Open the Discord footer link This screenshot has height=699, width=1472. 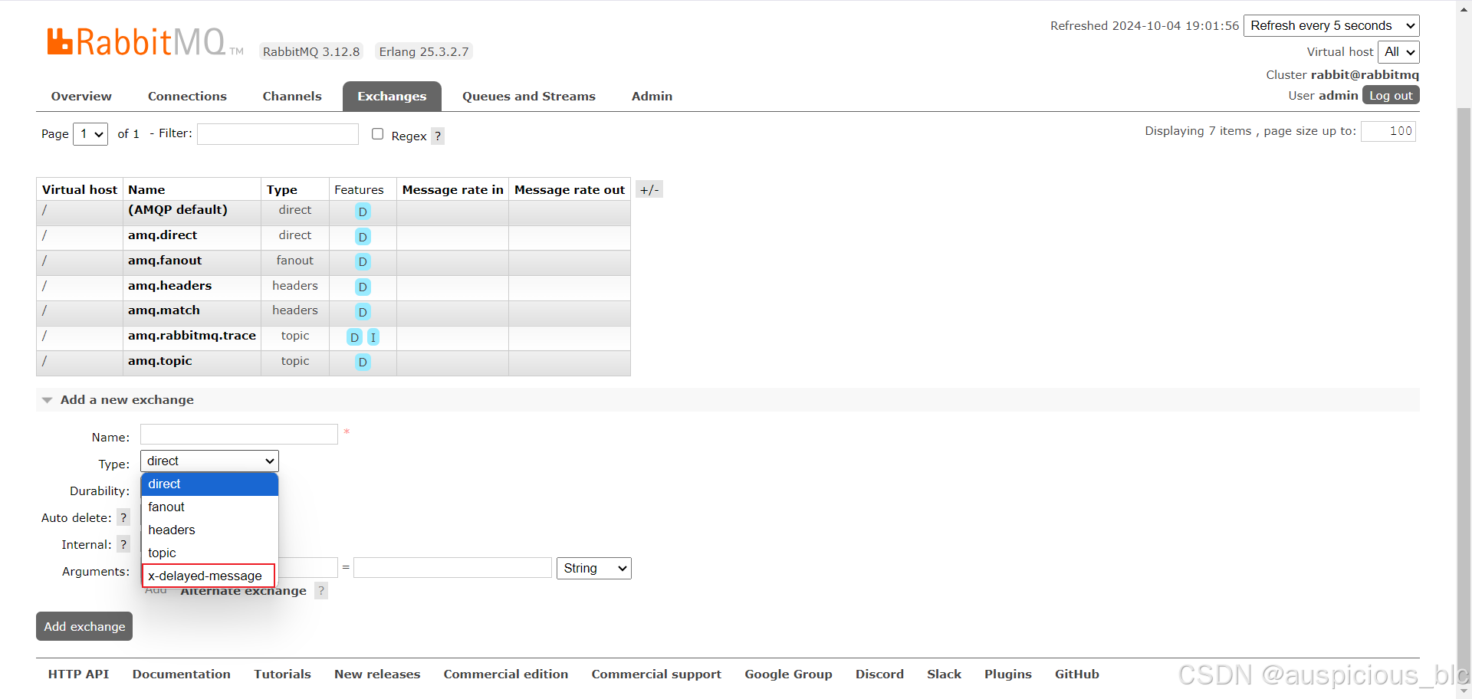coord(879,674)
